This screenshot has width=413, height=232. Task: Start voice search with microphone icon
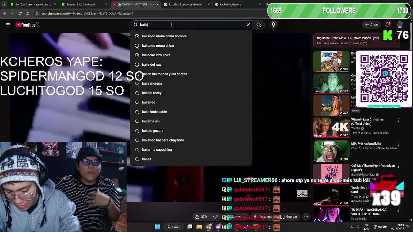click(273, 25)
